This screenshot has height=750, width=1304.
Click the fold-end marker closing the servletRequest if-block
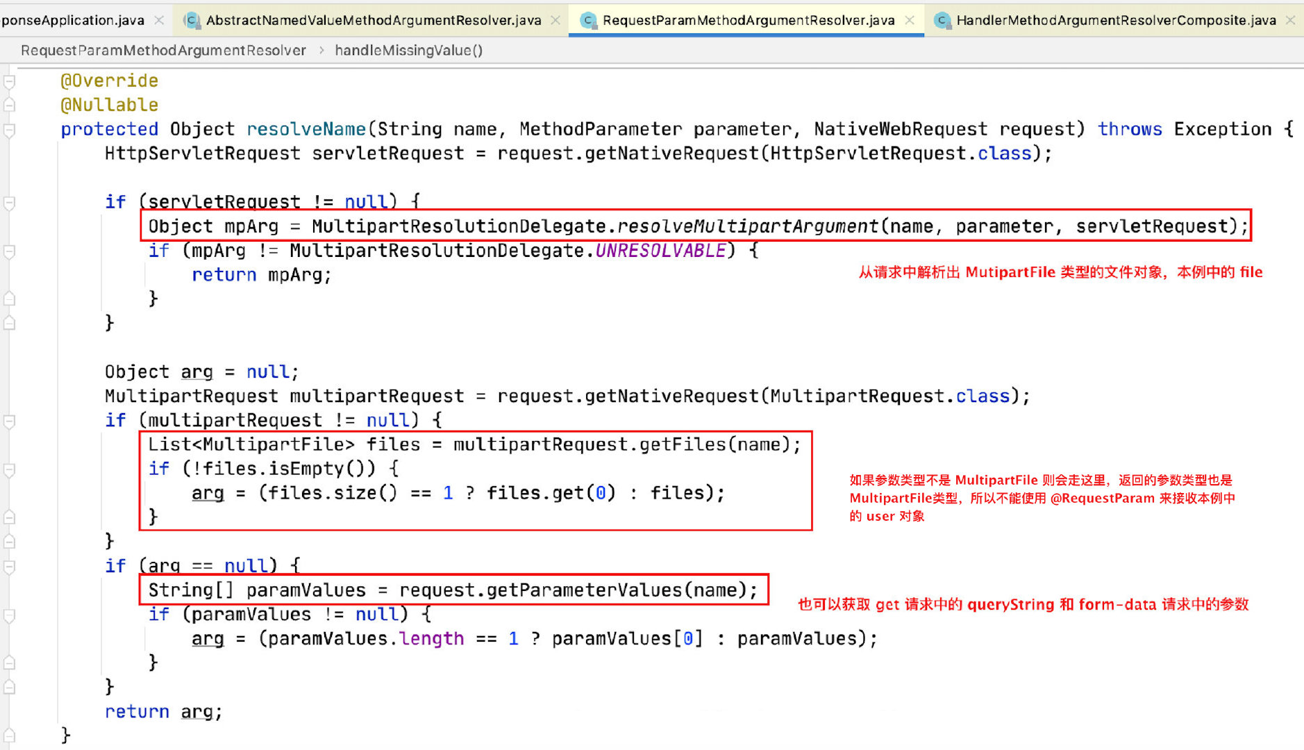[10, 323]
